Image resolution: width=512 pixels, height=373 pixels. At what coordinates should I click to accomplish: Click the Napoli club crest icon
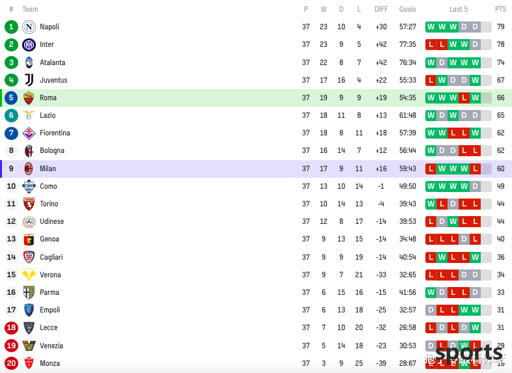pyautogui.click(x=29, y=27)
